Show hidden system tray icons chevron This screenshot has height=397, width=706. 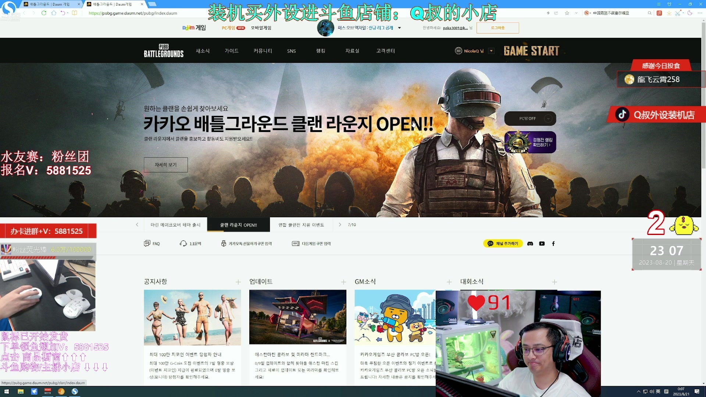(x=639, y=391)
